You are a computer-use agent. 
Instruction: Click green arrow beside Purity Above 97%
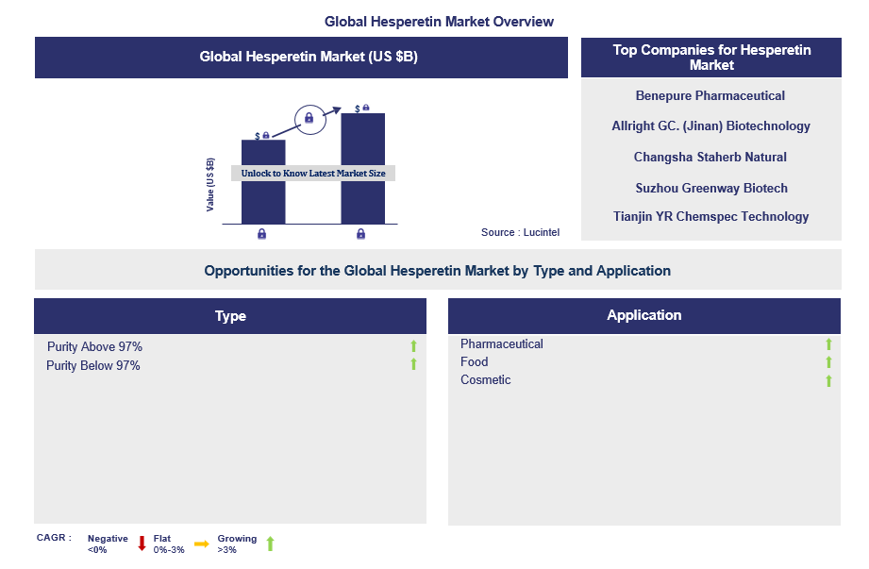pos(413,346)
